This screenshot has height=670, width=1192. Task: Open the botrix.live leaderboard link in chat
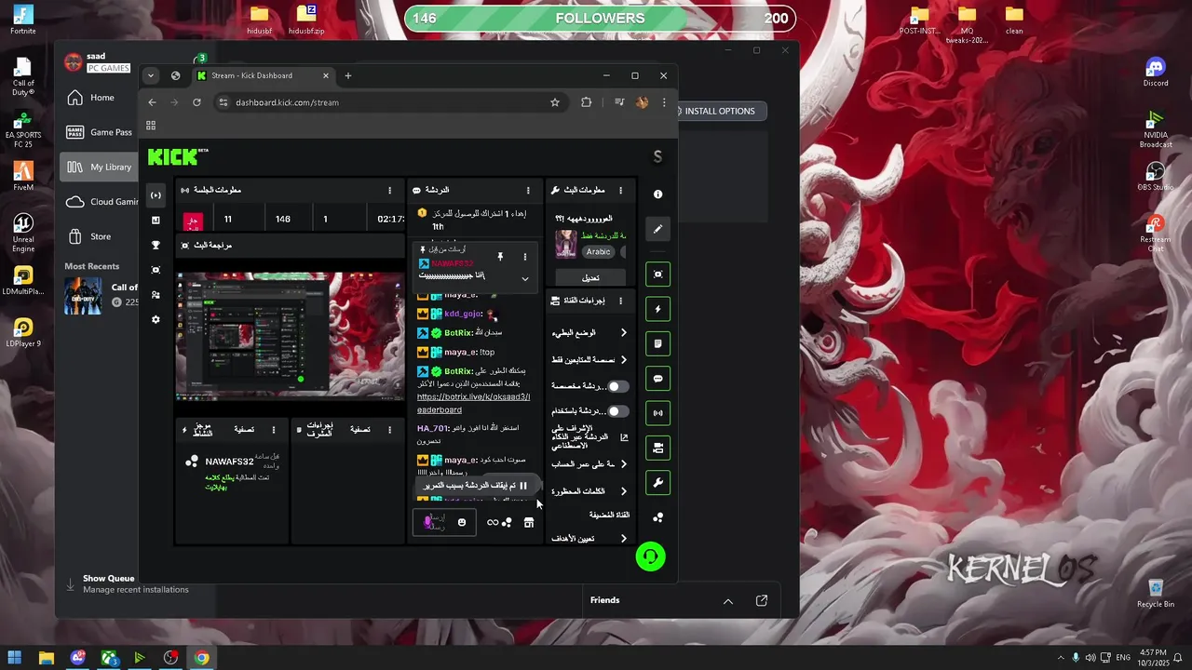[473, 403]
